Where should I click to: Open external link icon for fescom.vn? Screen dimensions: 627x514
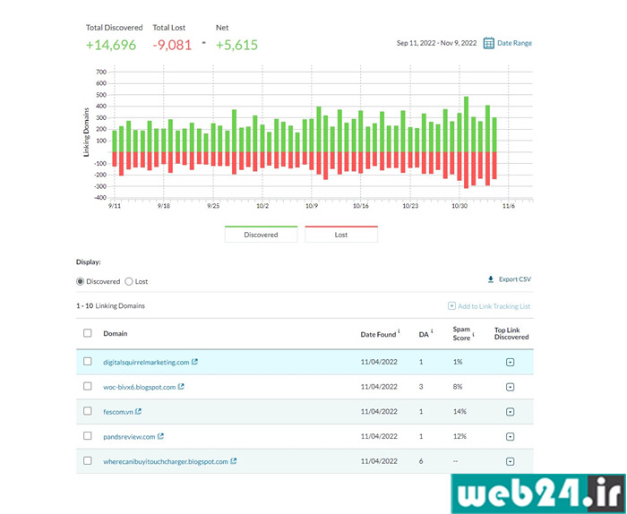138,411
